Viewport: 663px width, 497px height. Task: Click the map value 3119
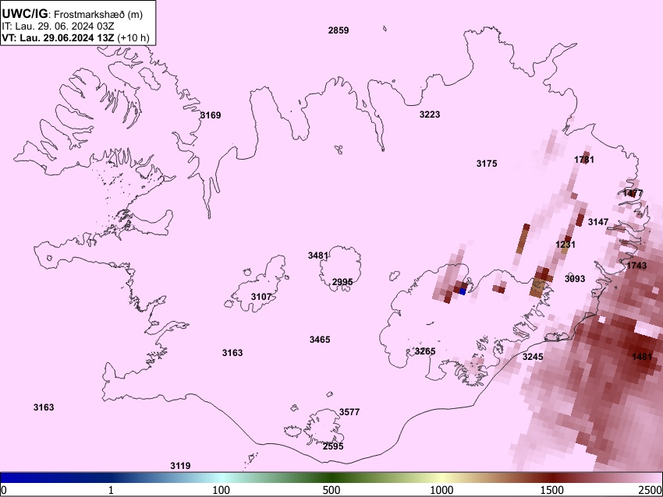click(180, 466)
